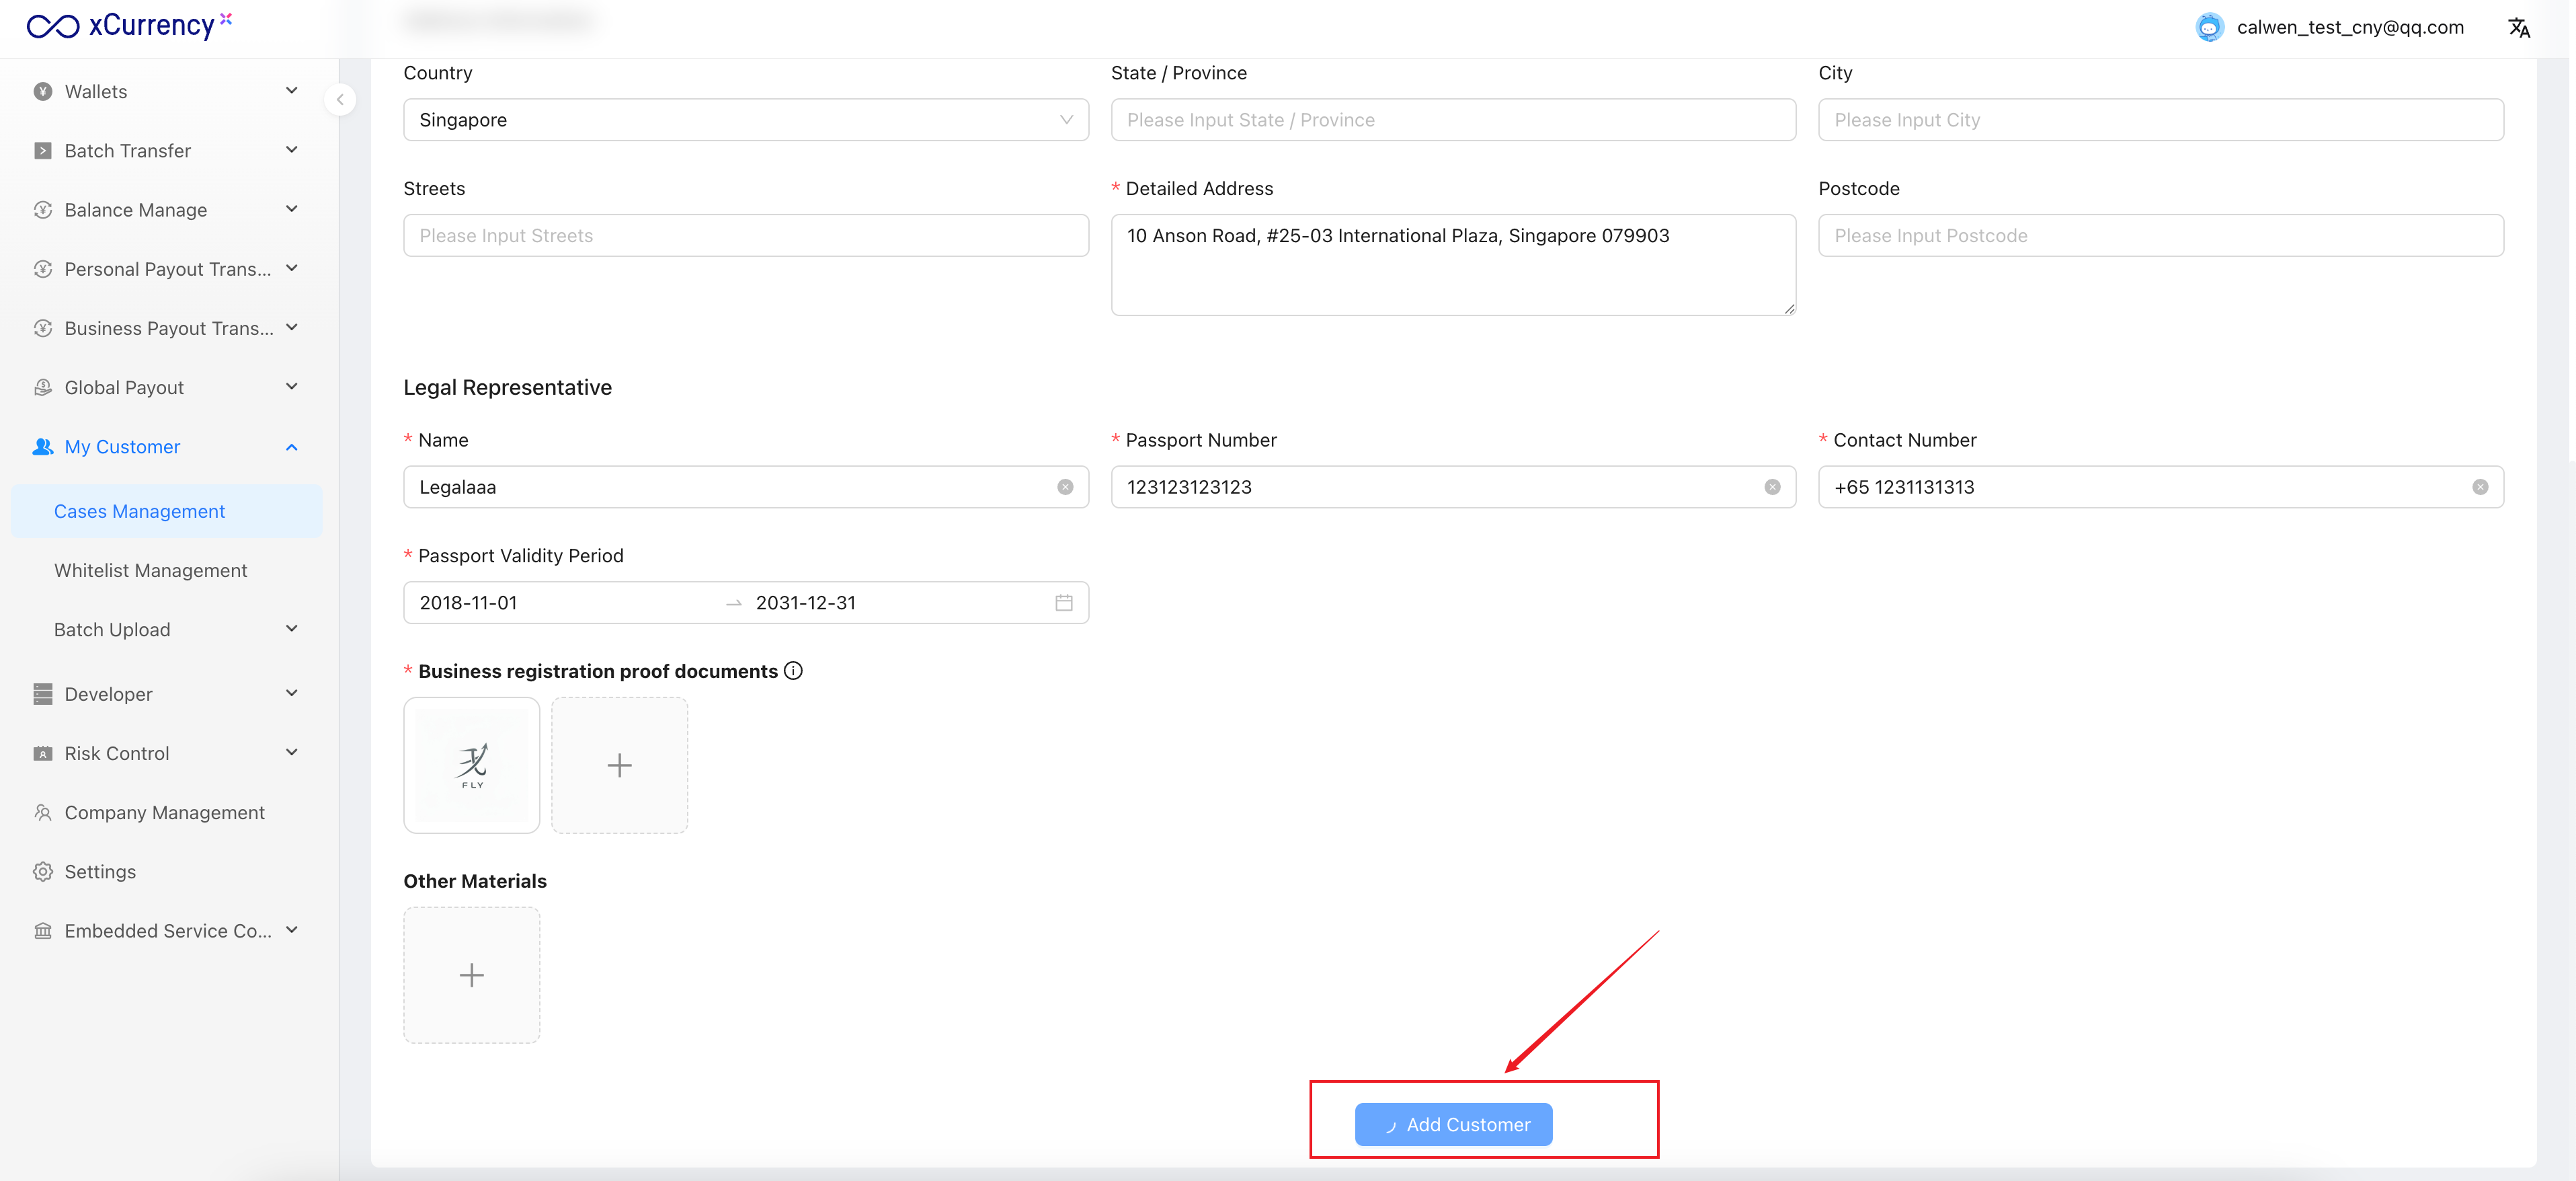Image resolution: width=2576 pixels, height=1181 pixels.
Task: Click info icon beside Business registration documents
Action: 793,671
